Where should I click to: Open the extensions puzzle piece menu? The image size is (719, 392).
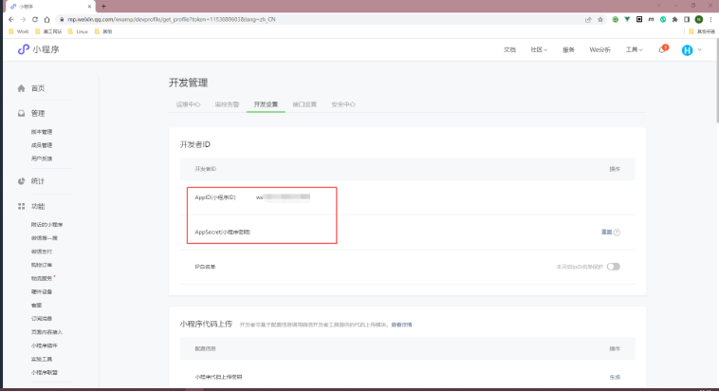(675, 19)
